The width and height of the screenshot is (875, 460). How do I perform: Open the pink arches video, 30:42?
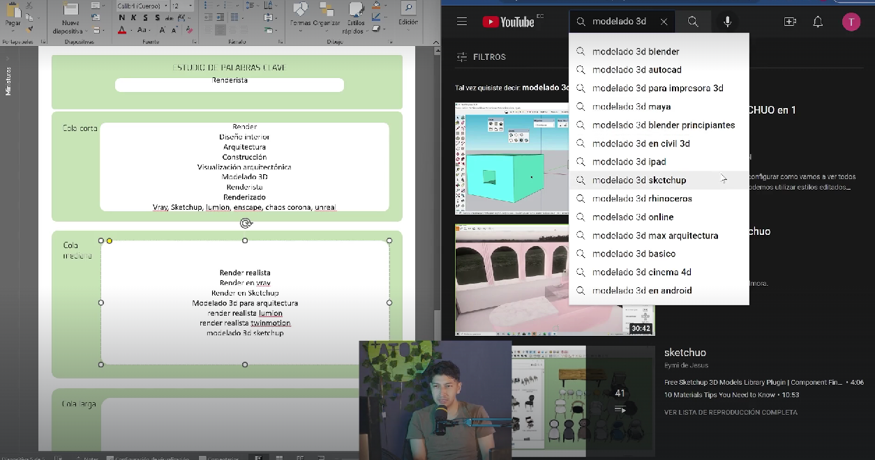[x=554, y=279]
